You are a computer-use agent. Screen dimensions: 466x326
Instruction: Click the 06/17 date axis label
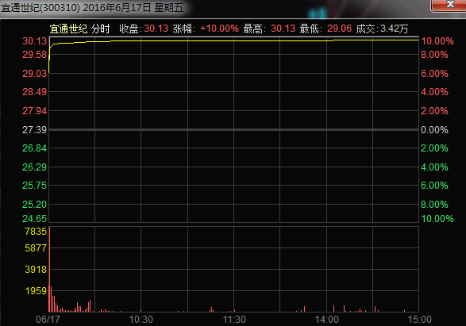pyautogui.click(x=48, y=320)
